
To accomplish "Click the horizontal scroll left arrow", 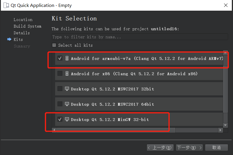I will pos(54,130).
